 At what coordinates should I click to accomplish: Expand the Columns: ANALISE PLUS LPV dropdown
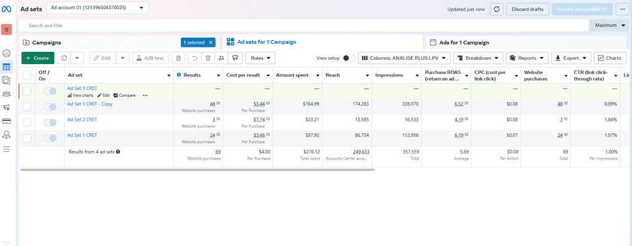pos(404,58)
